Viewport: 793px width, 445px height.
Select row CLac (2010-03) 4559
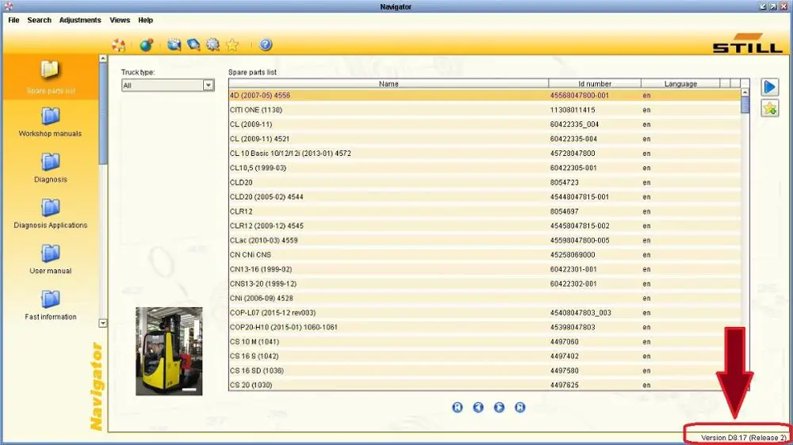(x=485, y=241)
